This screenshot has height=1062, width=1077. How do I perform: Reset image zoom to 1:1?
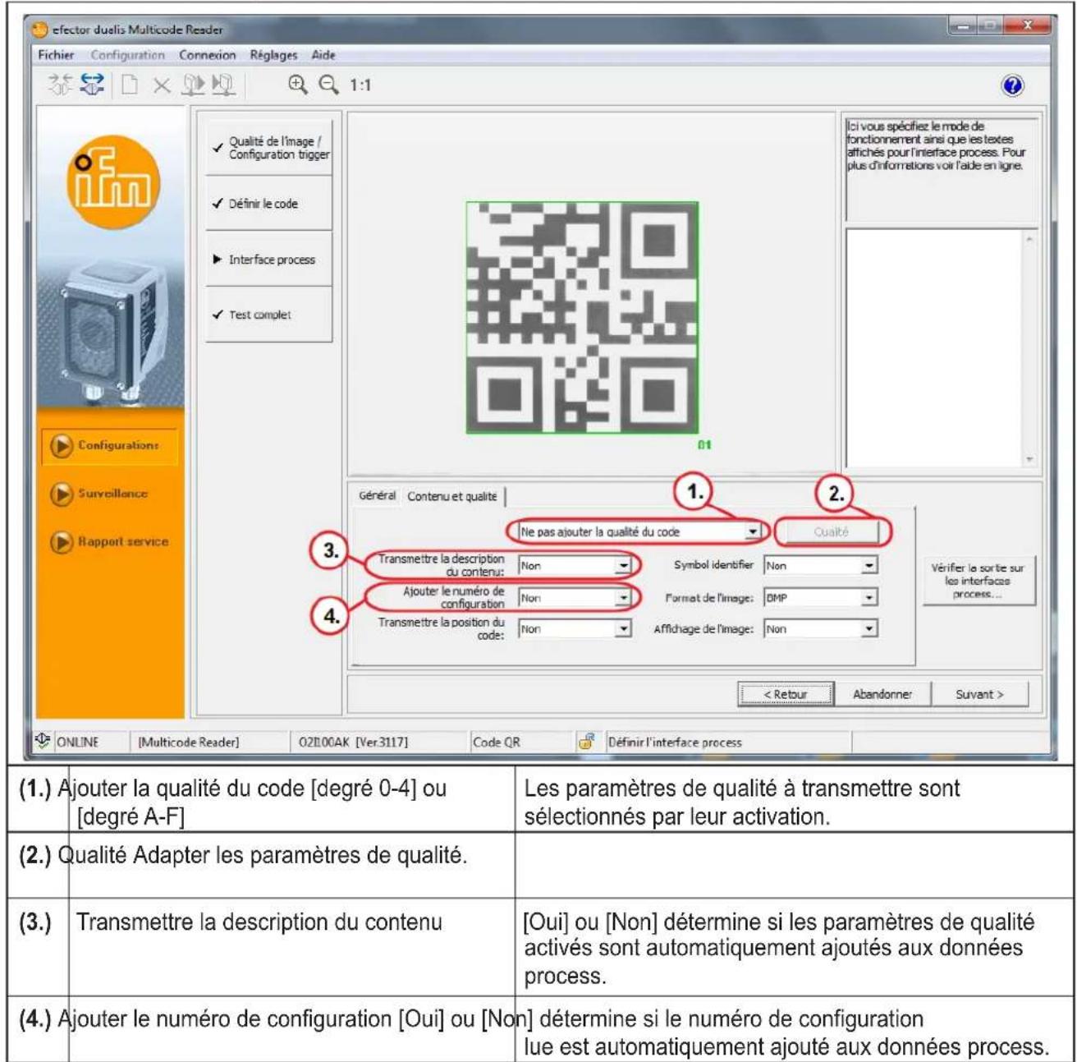360,85
